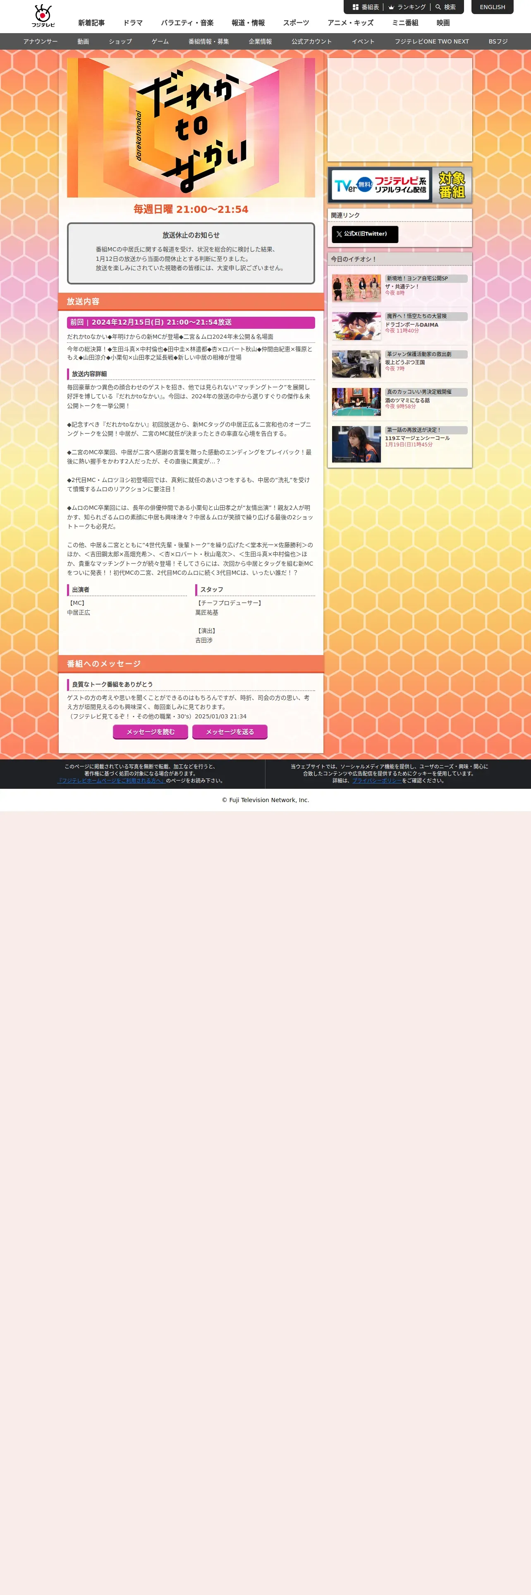Open the 映画 menu
Image resolution: width=531 pixels, height=1595 pixels.
tap(443, 23)
